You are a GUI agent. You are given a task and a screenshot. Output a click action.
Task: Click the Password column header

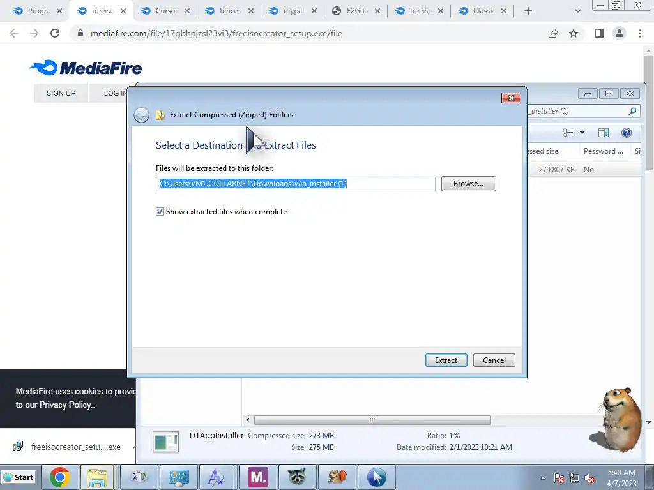click(603, 151)
